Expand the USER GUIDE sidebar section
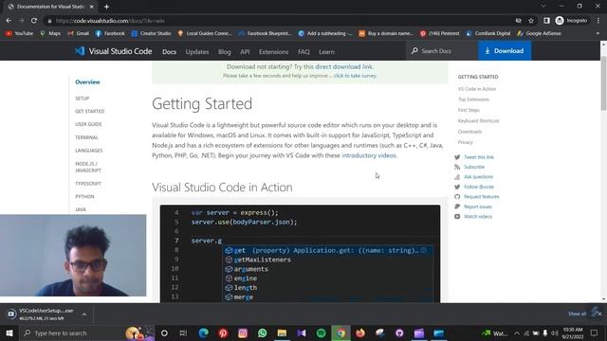This screenshot has height=341, width=607. [x=88, y=124]
